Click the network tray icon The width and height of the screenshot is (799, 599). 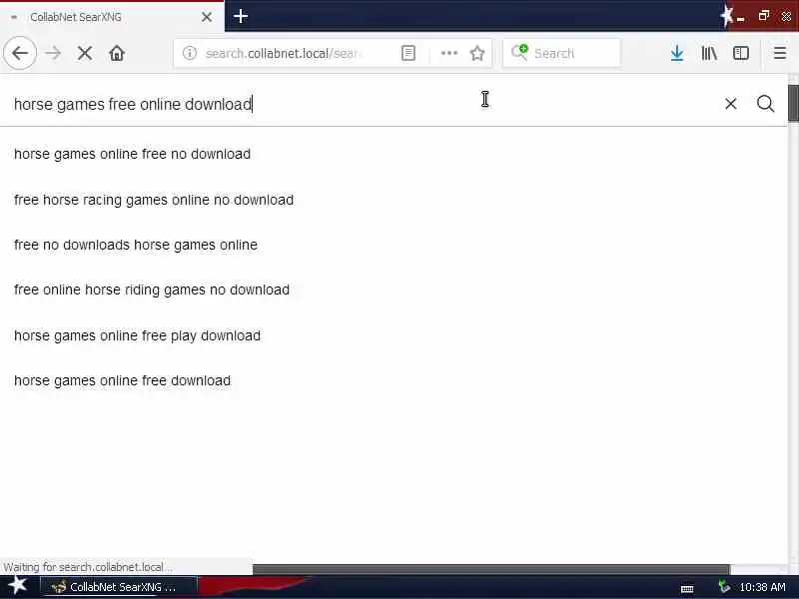[x=723, y=587]
